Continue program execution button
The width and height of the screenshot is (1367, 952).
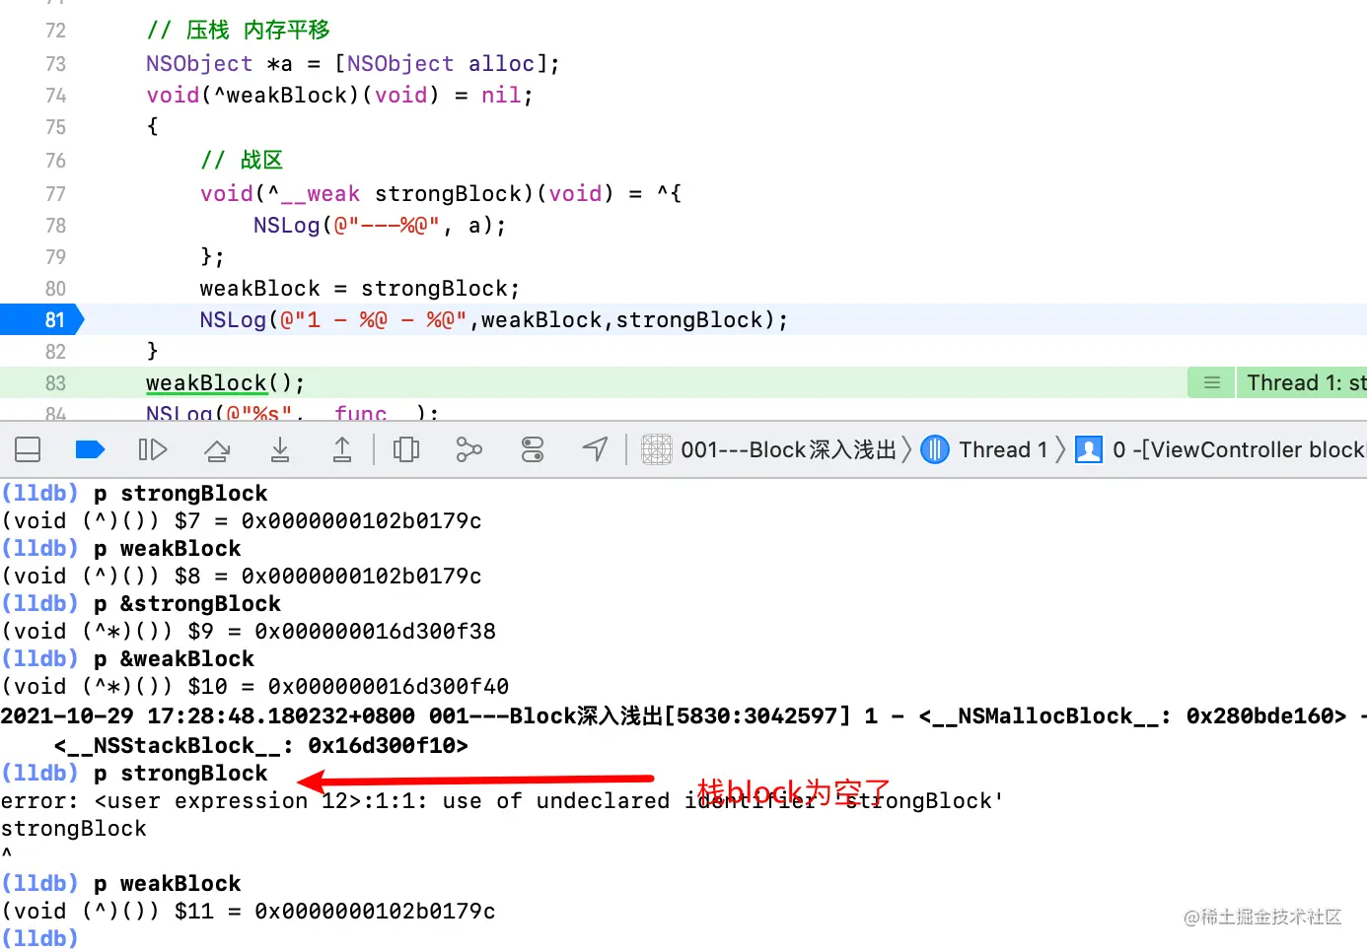153,450
